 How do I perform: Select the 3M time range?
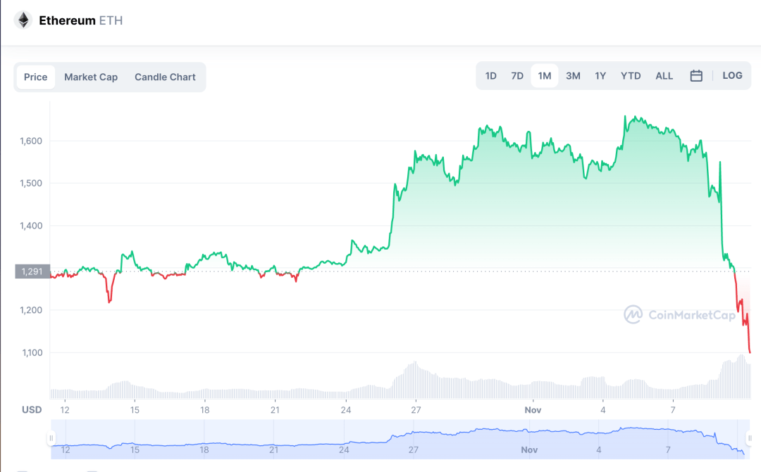pos(573,76)
